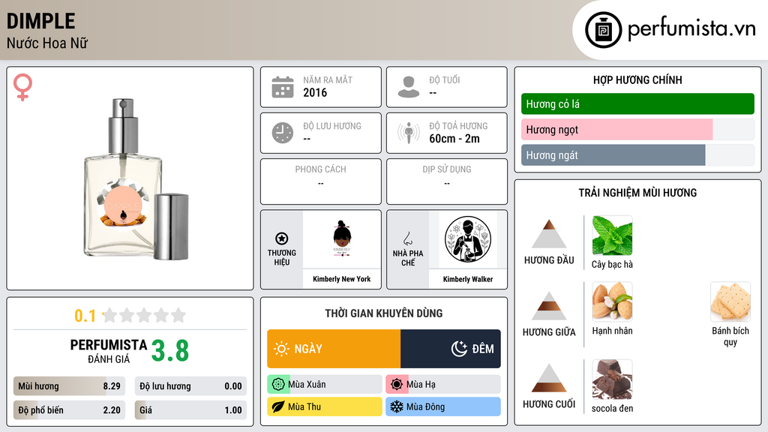Click the leaf icon next to Mùa Thu
The height and width of the screenshot is (432, 768).
[277, 406]
